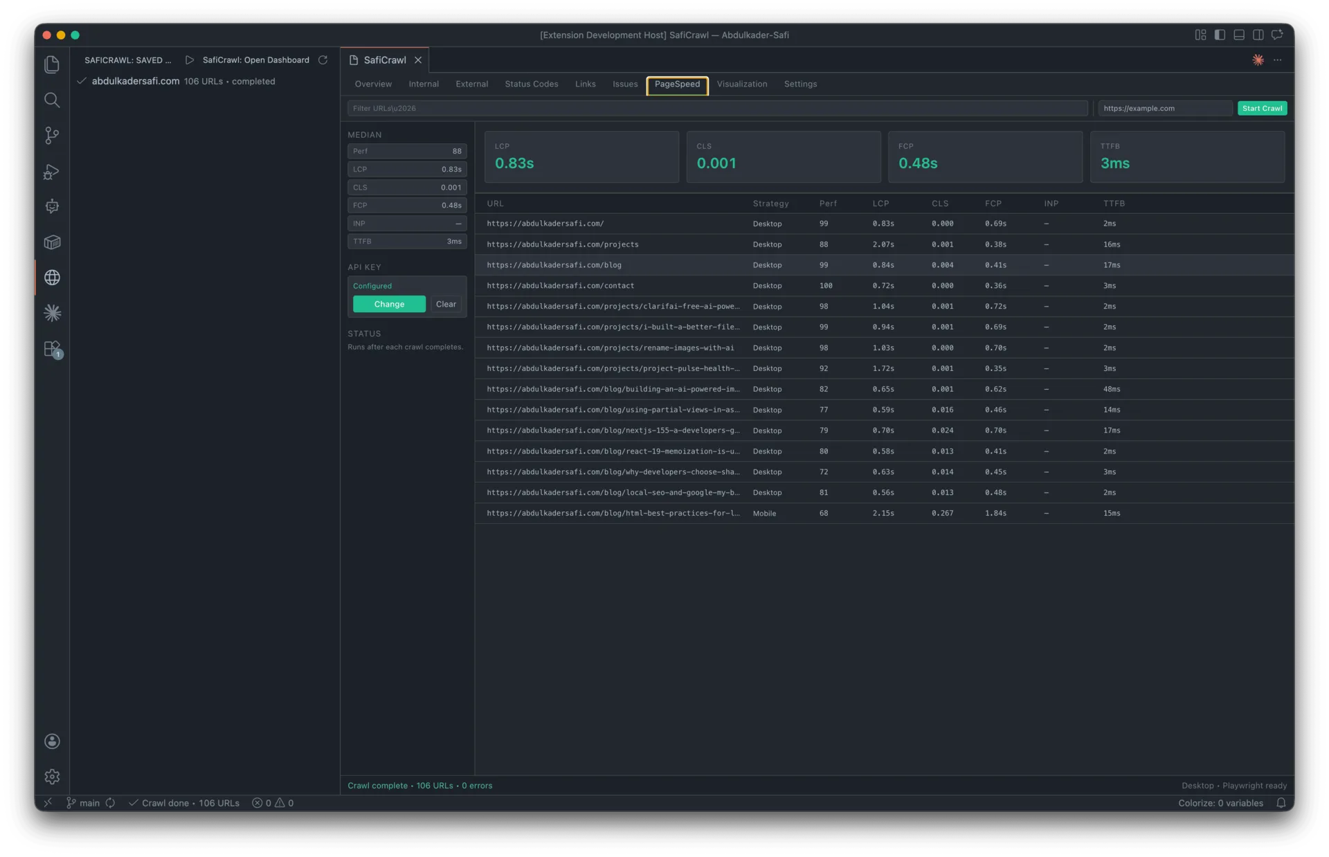This screenshot has height=857, width=1329.
Task: Click the LCP column header in table
Action: coord(880,204)
